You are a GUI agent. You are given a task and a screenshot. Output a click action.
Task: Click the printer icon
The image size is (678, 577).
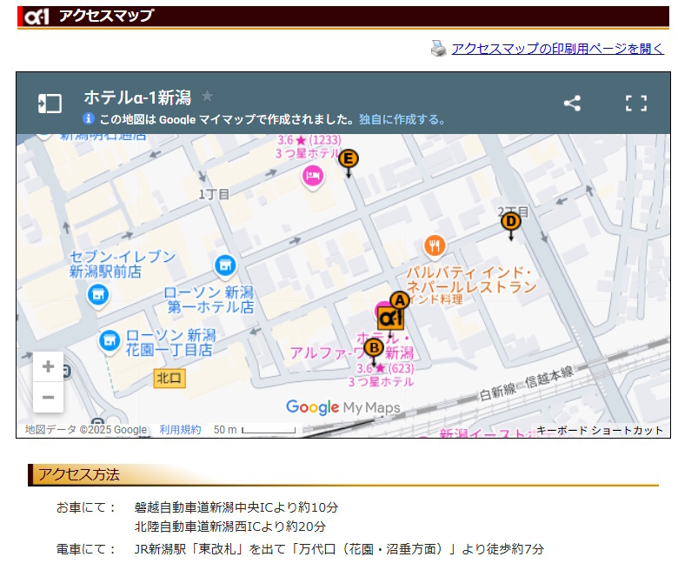click(439, 49)
